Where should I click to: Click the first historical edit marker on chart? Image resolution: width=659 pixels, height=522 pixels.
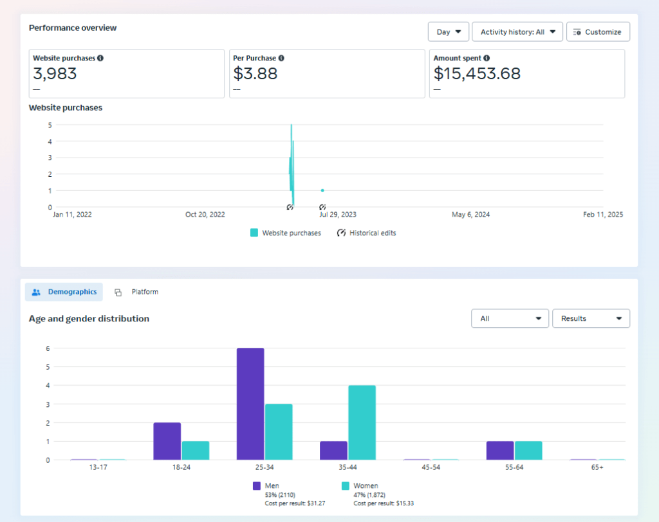click(x=290, y=207)
